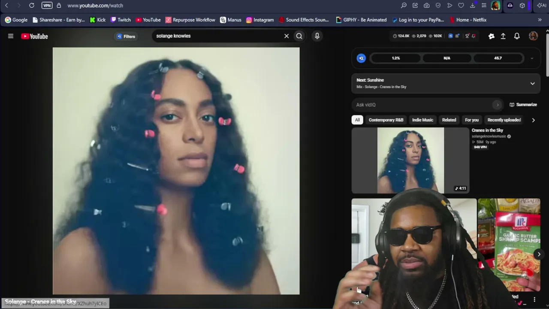549x309 pixels.
Task: Run search with the magnifier button
Action: pos(299,36)
